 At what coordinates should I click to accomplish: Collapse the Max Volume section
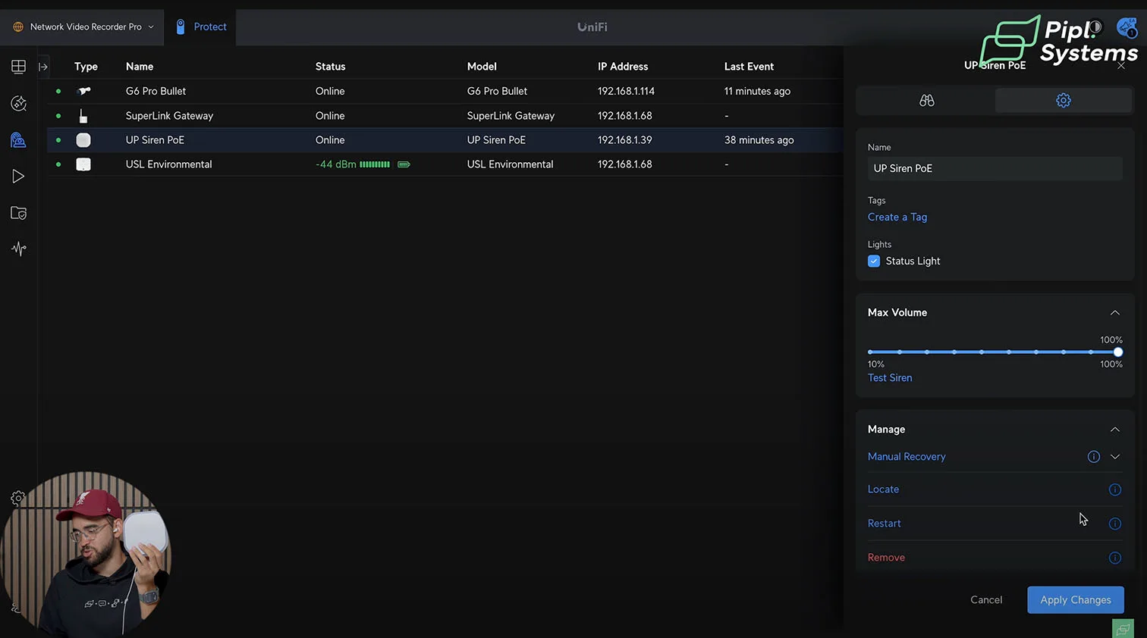click(x=1114, y=313)
